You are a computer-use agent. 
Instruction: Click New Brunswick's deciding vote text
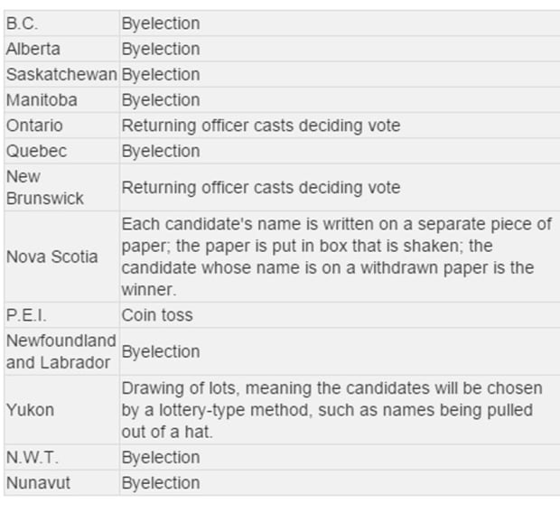tap(261, 188)
